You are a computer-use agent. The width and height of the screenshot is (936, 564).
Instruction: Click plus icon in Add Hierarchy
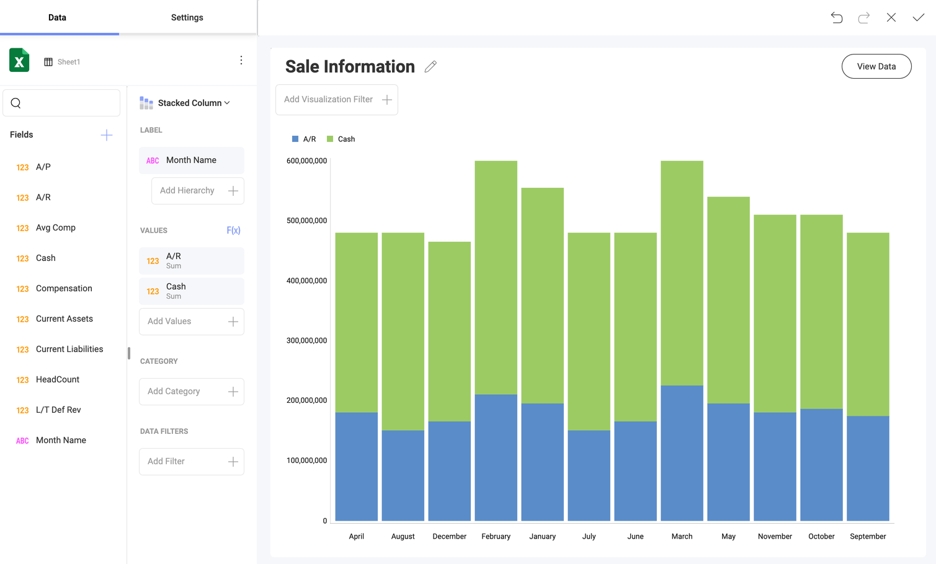coord(233,191)
